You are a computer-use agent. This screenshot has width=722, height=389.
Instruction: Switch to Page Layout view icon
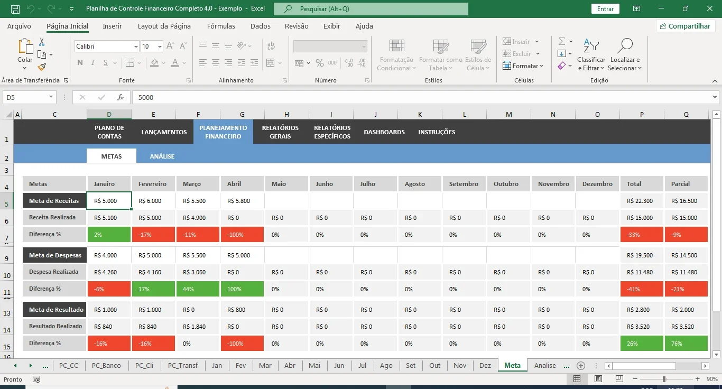click(x=598, y=379)
